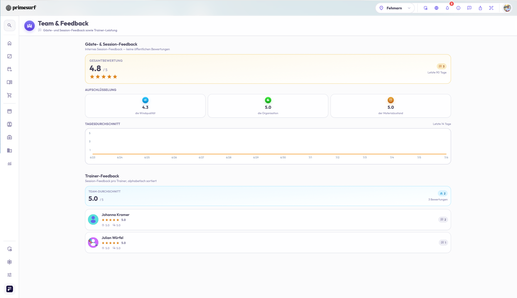Open Julian Würfel's trainer feedback row
517x298 pixels.
(x=268, y=243)
